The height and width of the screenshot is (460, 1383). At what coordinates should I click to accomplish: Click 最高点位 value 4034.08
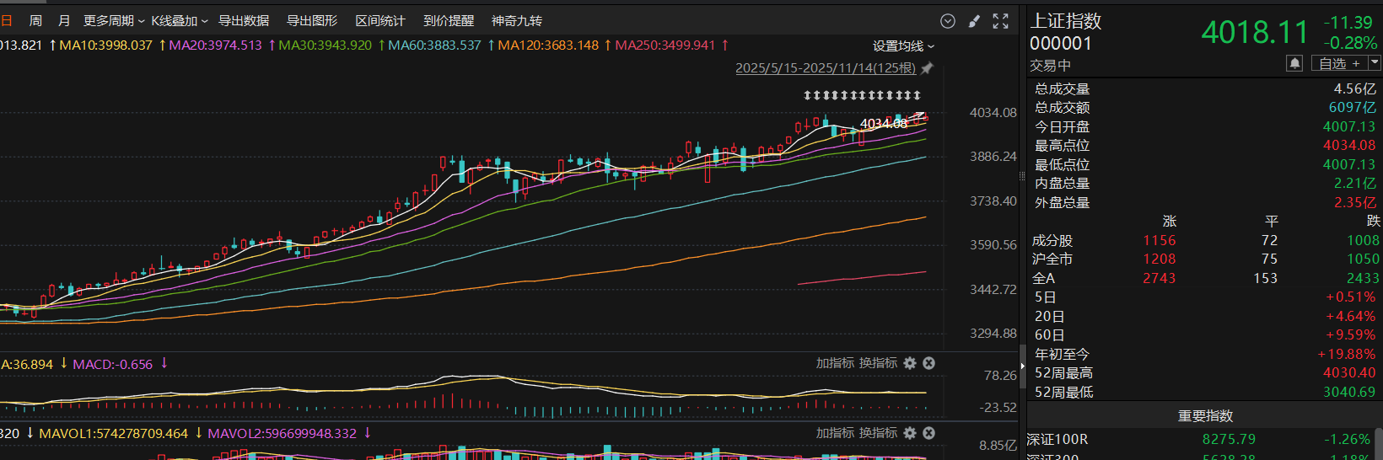[1348, 146]
